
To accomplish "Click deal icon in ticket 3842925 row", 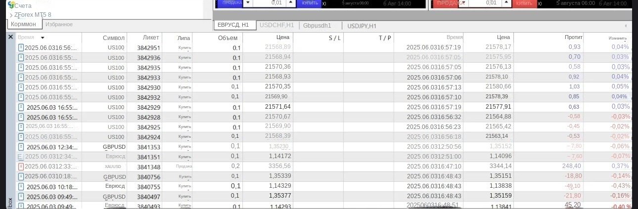I will click(x=21, y=127).
